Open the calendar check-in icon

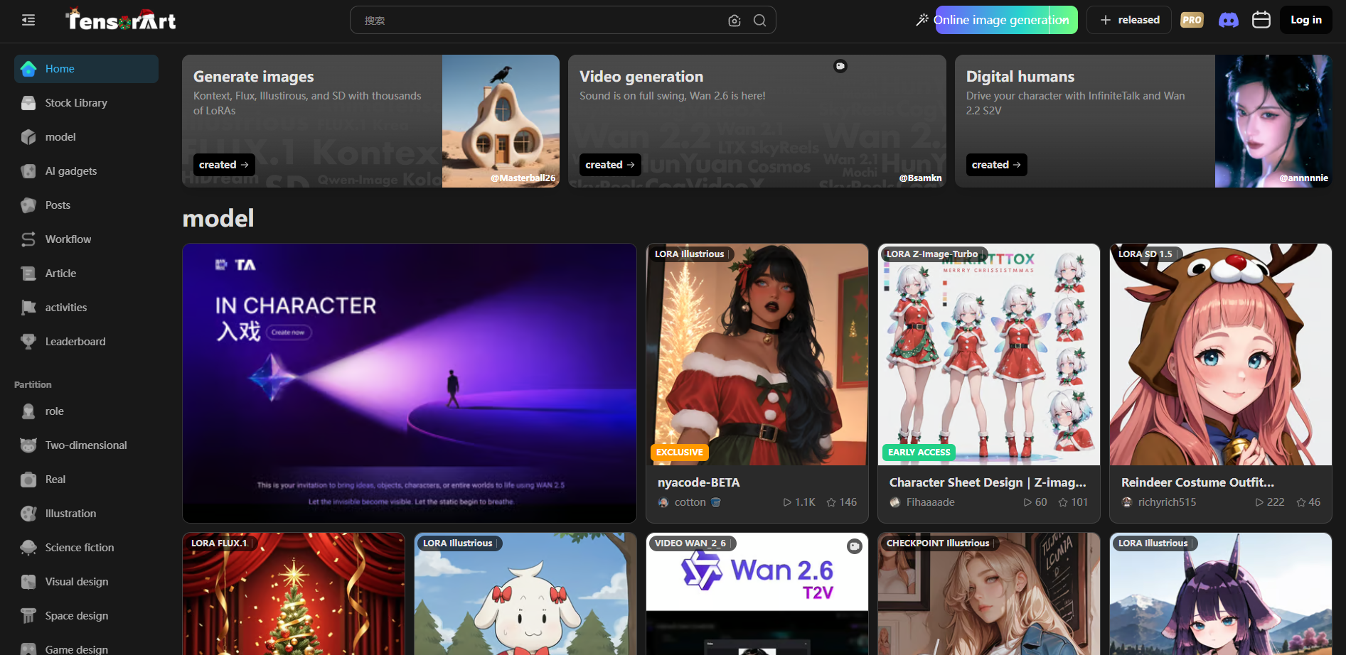coord(1261,20)
